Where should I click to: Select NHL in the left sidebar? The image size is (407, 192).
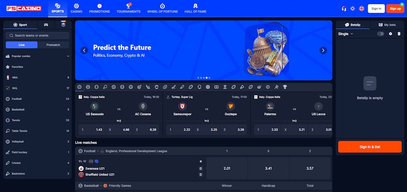[38, 88]
